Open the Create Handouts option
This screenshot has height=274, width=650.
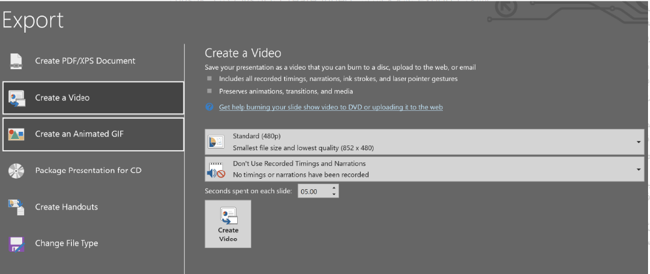coord(93,207)
